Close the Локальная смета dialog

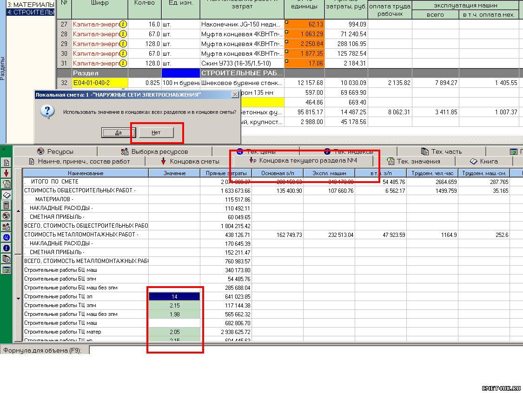235,95
